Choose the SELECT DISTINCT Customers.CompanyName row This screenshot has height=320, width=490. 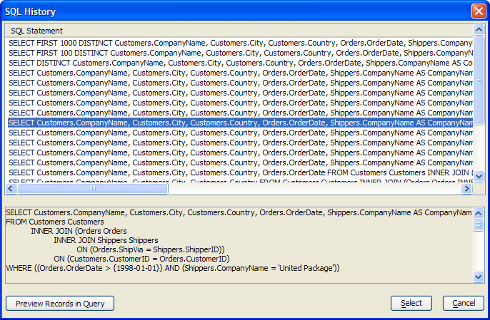click(x=240, y=63)
